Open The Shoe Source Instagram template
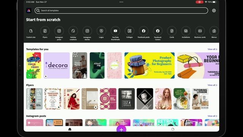 pyautogui.click(x=74, y=123)
